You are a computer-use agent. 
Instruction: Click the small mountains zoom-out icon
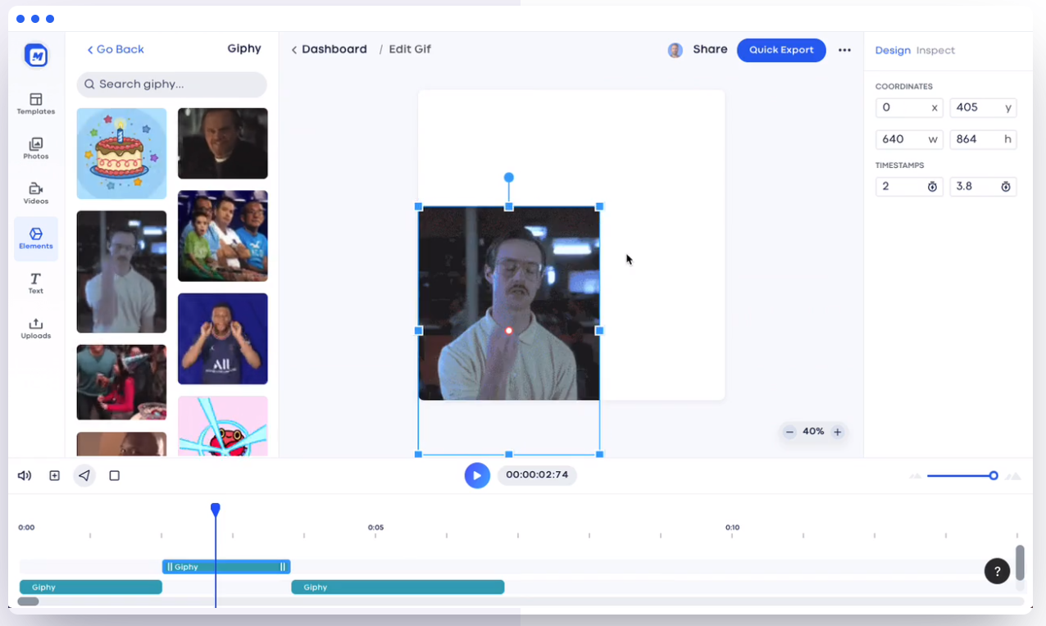[x=916, y=476]
